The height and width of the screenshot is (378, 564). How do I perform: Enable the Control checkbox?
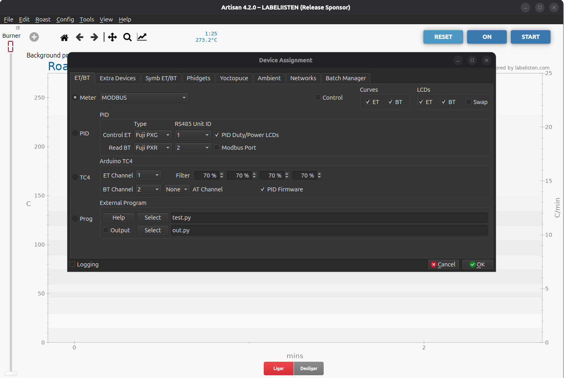(x=318, y=97)
